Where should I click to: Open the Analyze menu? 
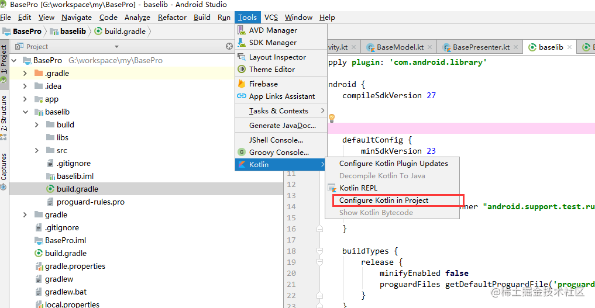coord(137,18)
